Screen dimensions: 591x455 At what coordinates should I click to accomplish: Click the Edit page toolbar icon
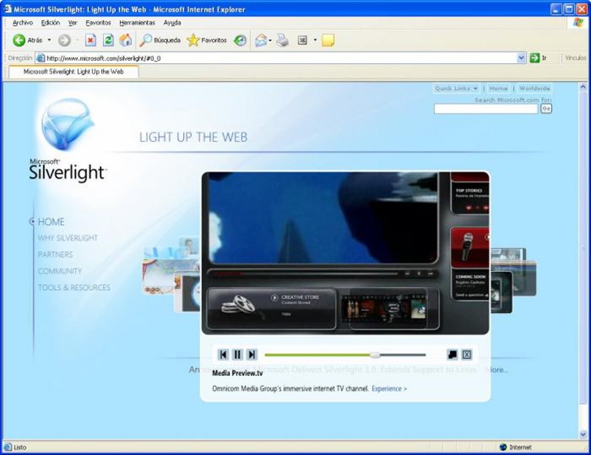302,40
